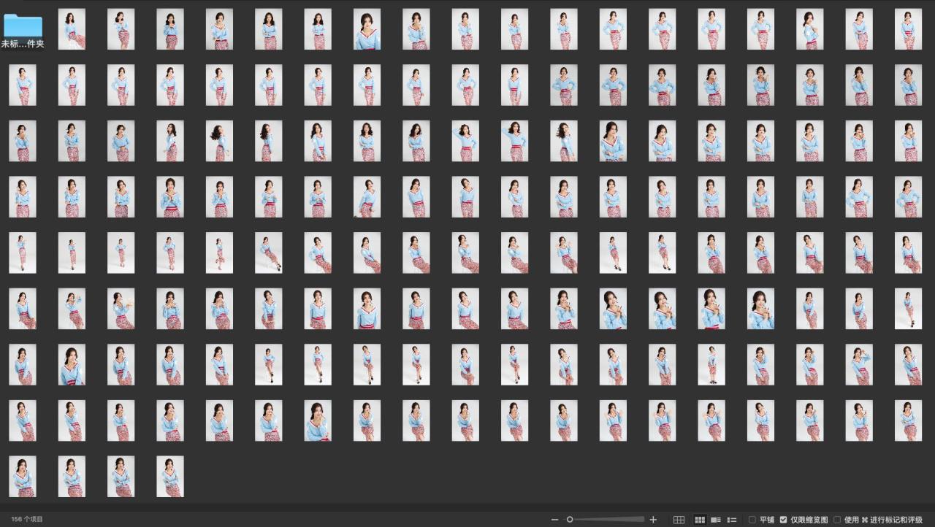Enable 使用 ⌘ 进行标记和评级 checkbox
Screen dimensions: 935x527
pyautogui.click(x=837, y=520)
